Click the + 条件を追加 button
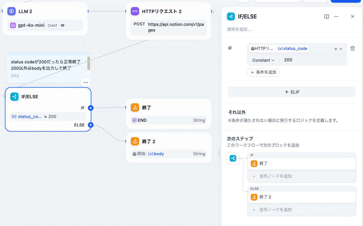363x226 pixels. [x=263, y=72]
